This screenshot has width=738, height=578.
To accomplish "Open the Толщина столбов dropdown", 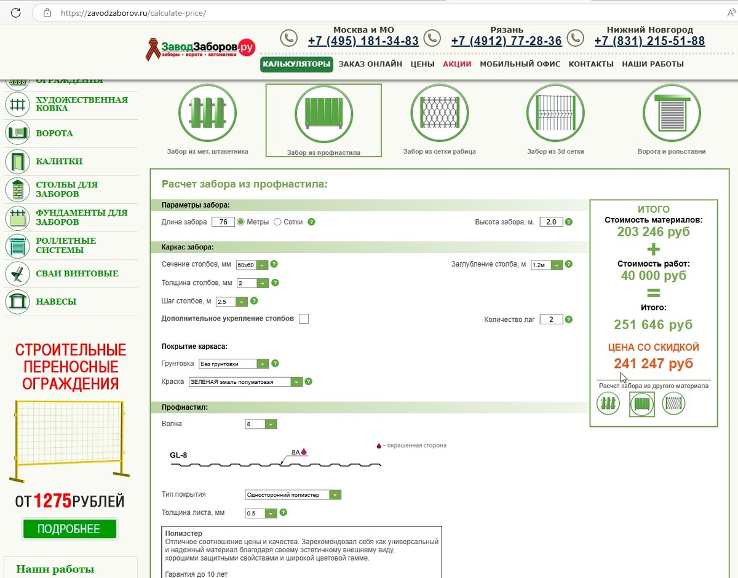I will pyautogui.click(x=252, y=283).
